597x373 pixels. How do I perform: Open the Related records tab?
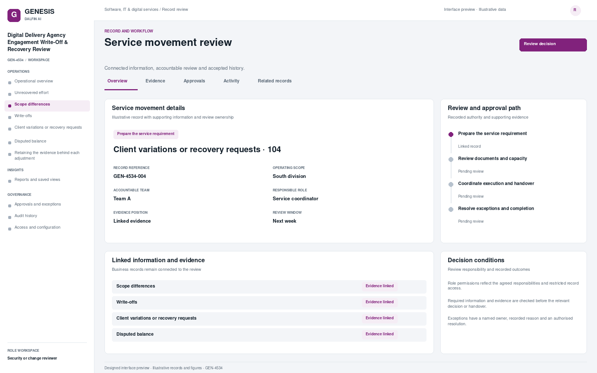pyautogui.click(x=275, y=81)
